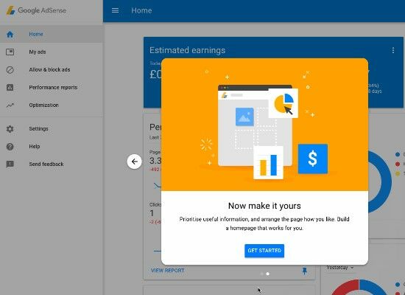This screenshot has width=405, height=295.
Task: Click the Settings gear icon
Action: 10,129
